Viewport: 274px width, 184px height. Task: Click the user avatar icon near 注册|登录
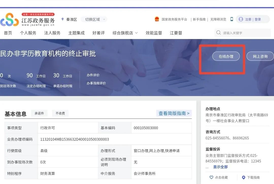(241, 19)
